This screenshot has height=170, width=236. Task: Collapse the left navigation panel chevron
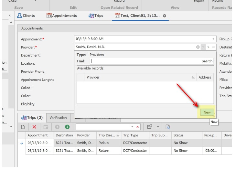10,15
